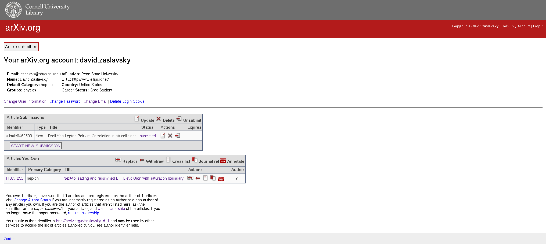
Task: Click the Author column Y value
Action: pyautogui.click(x=236, y=178)
